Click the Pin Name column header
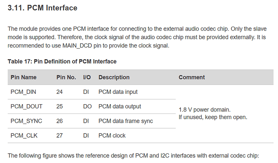 (x=23, y=77)
